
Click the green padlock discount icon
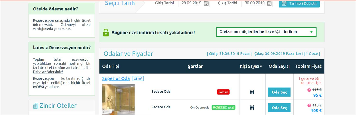(x=106, y=32)
